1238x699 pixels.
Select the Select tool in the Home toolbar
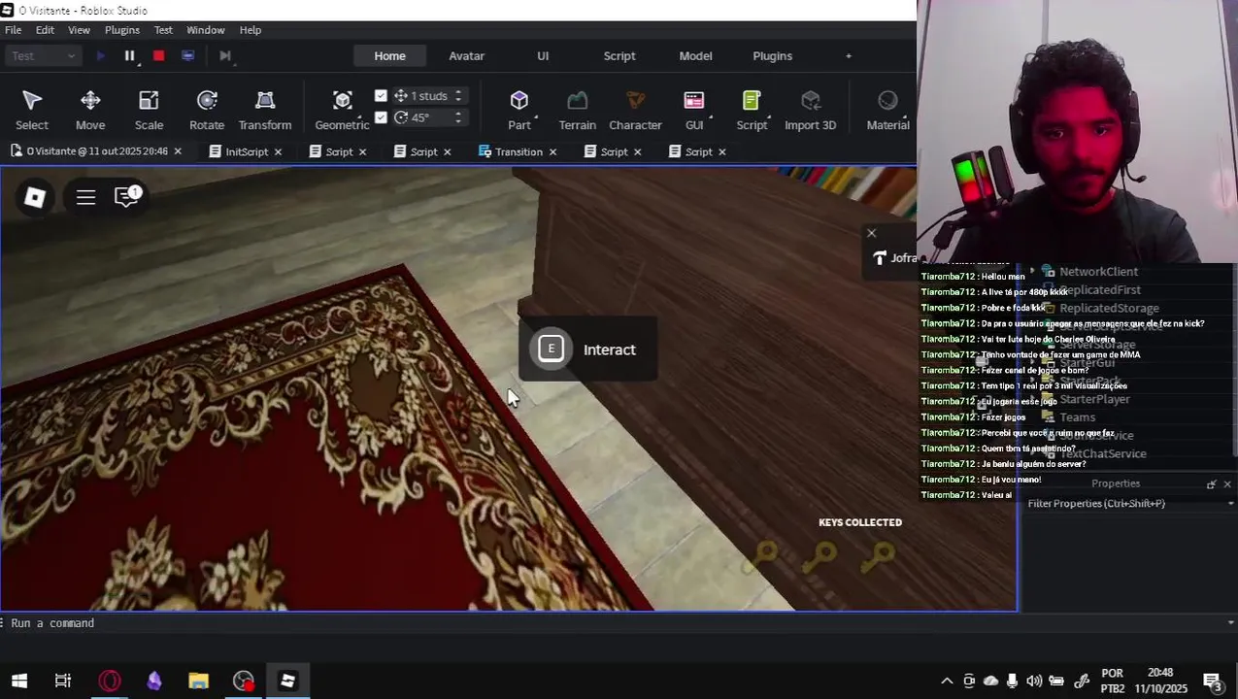(31, 110)
